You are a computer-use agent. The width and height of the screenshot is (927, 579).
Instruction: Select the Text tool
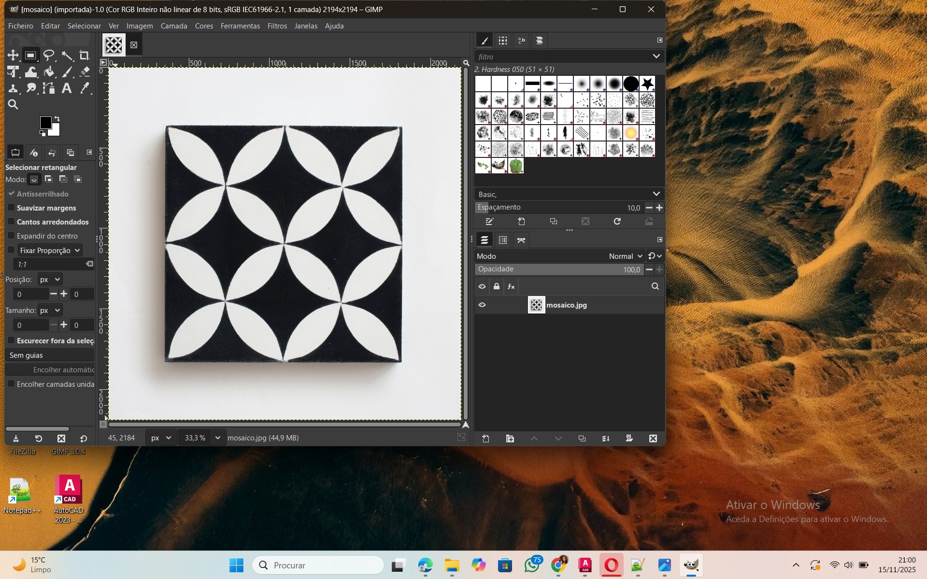tap(67, 88)
